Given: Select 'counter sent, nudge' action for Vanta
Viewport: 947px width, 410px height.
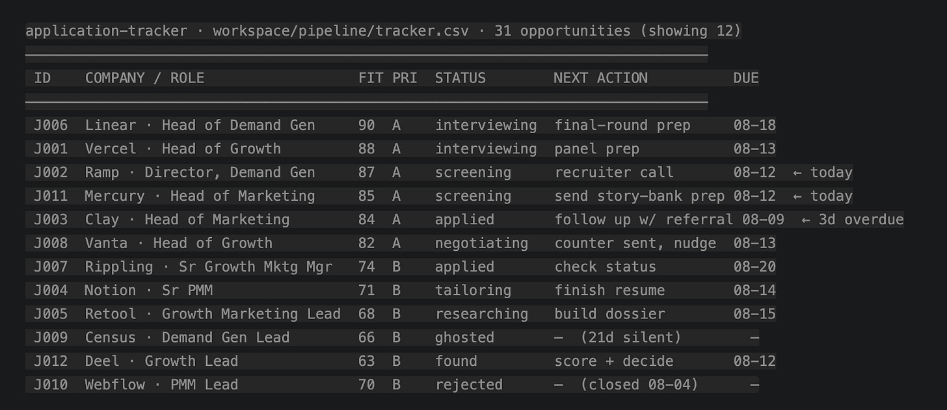Looking at the screenshot, I should tap(635, 243).
